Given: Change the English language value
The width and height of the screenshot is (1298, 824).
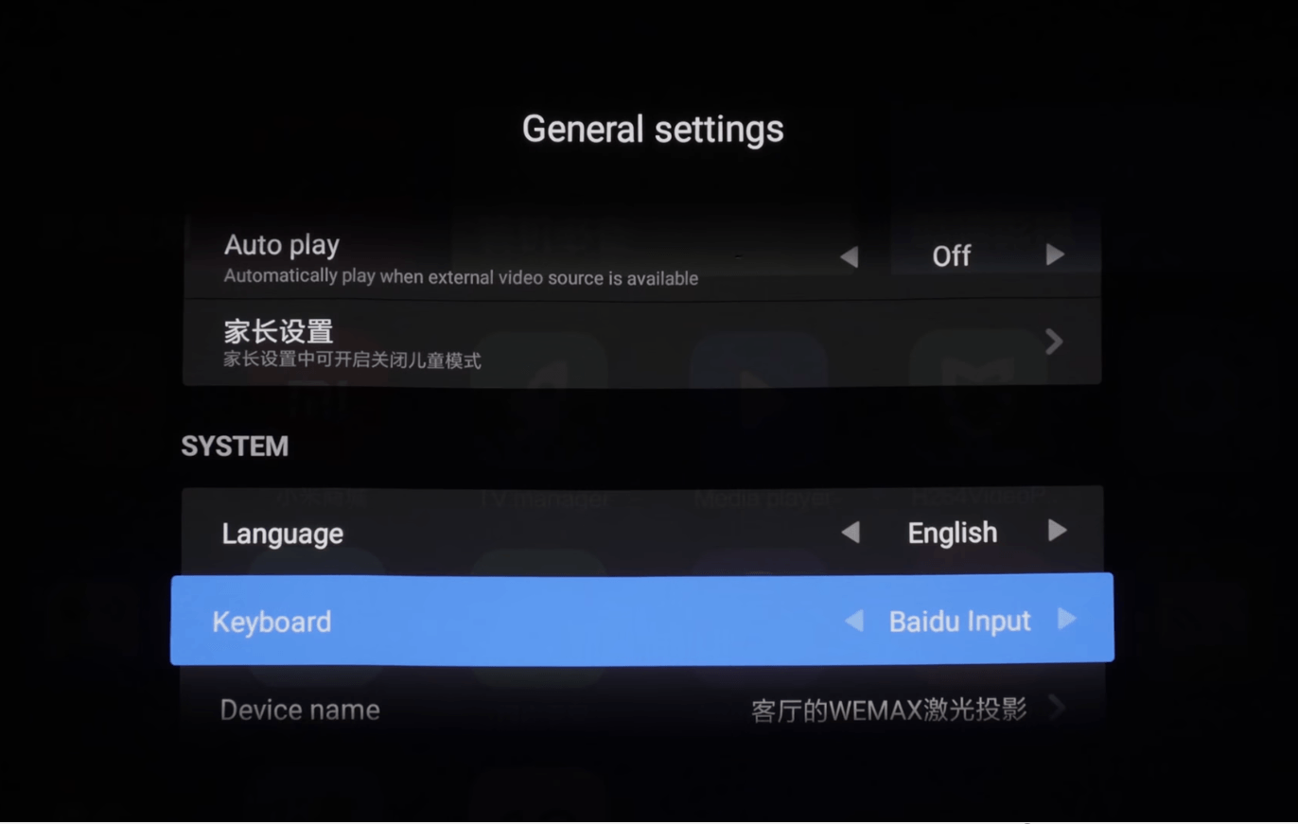Looking at the screenshot, I should click(x=952, y=533).
